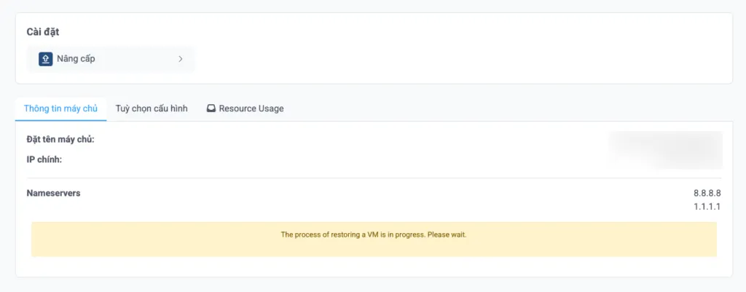Click the Nameservers label
Image resolution: width=746 pixels, height=292 pixels.
[53, 194]
